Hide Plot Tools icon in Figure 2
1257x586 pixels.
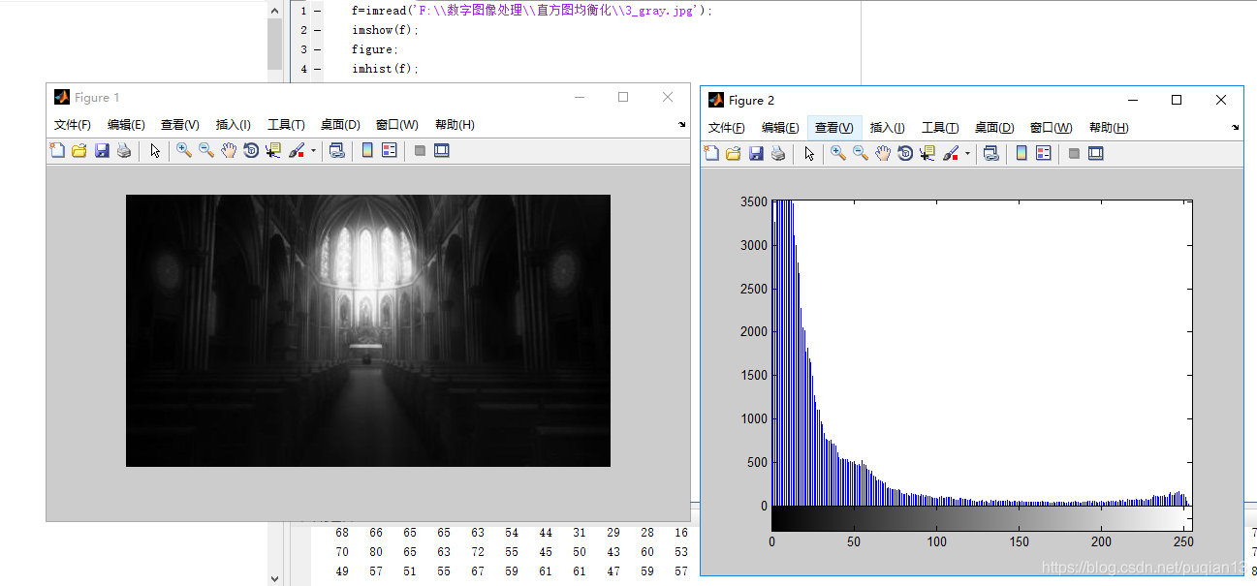point(1074,153)
